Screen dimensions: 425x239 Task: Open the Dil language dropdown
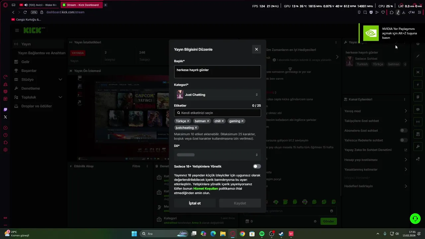pos(217,155)
